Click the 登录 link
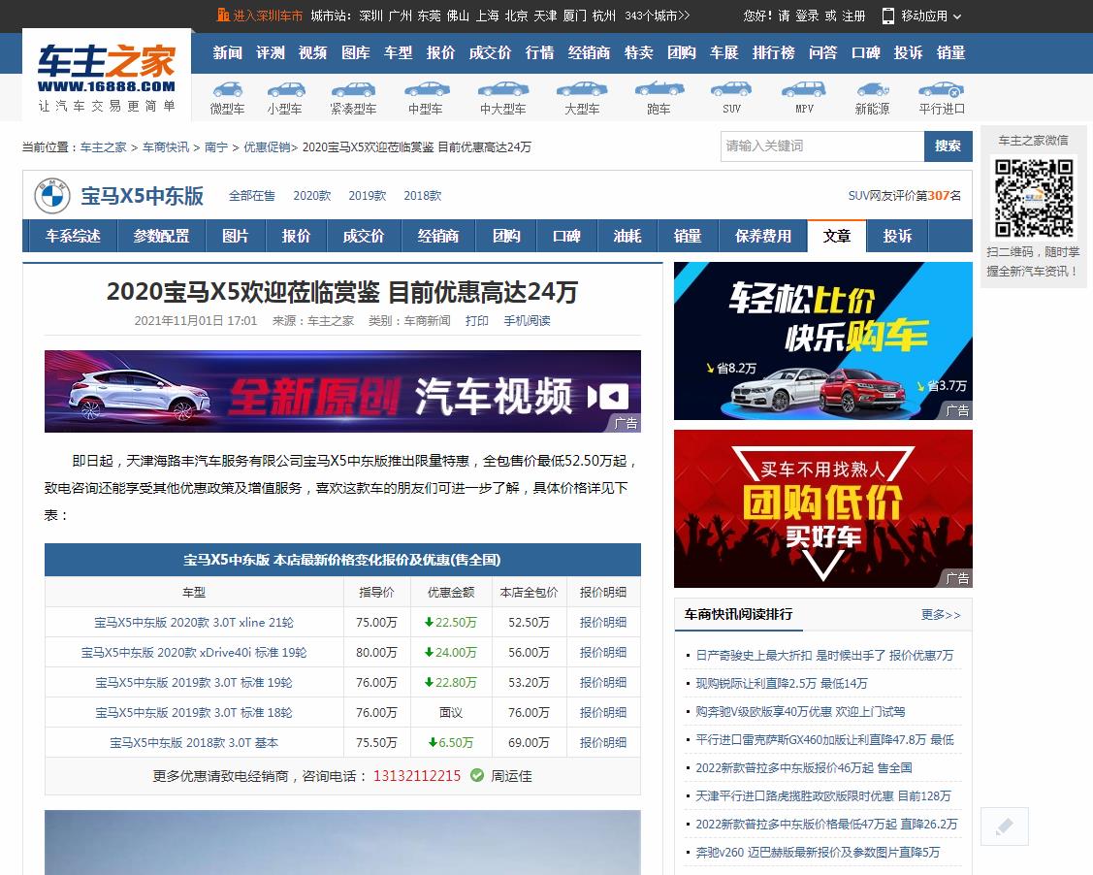1093x875 pixels. coord(807,16)
